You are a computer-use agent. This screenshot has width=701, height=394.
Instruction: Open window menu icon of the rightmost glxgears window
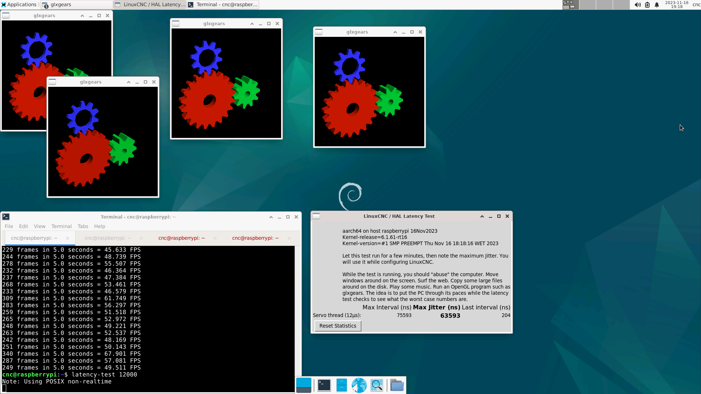point(319,32)
